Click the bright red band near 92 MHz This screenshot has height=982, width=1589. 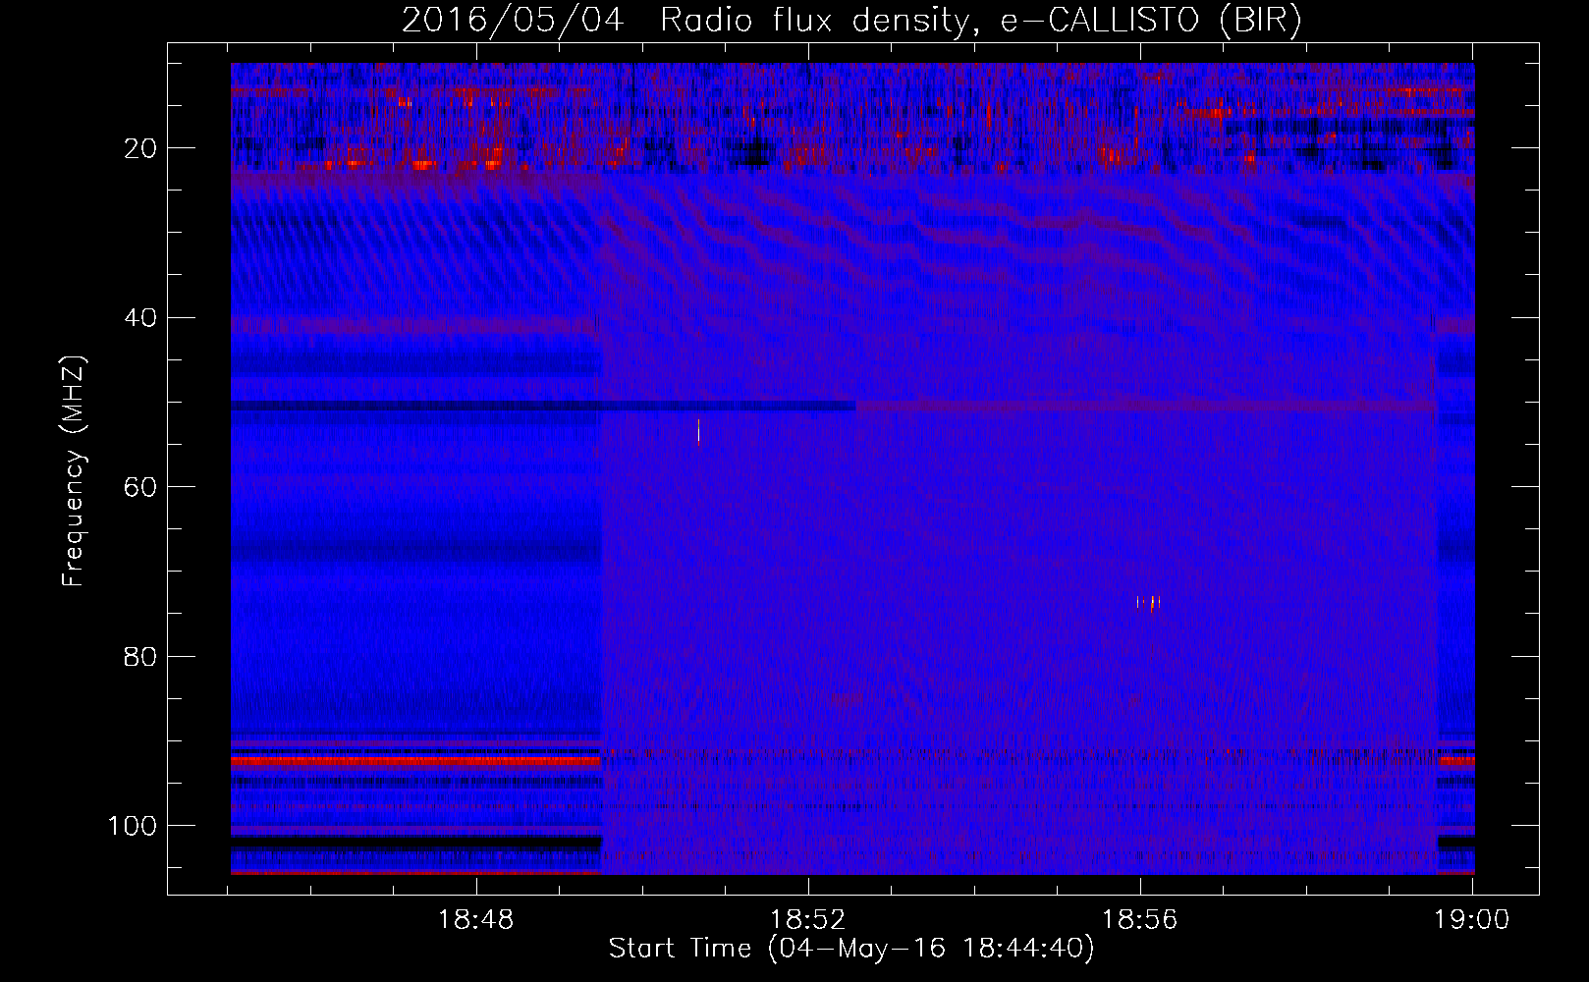tap(415, 761)
